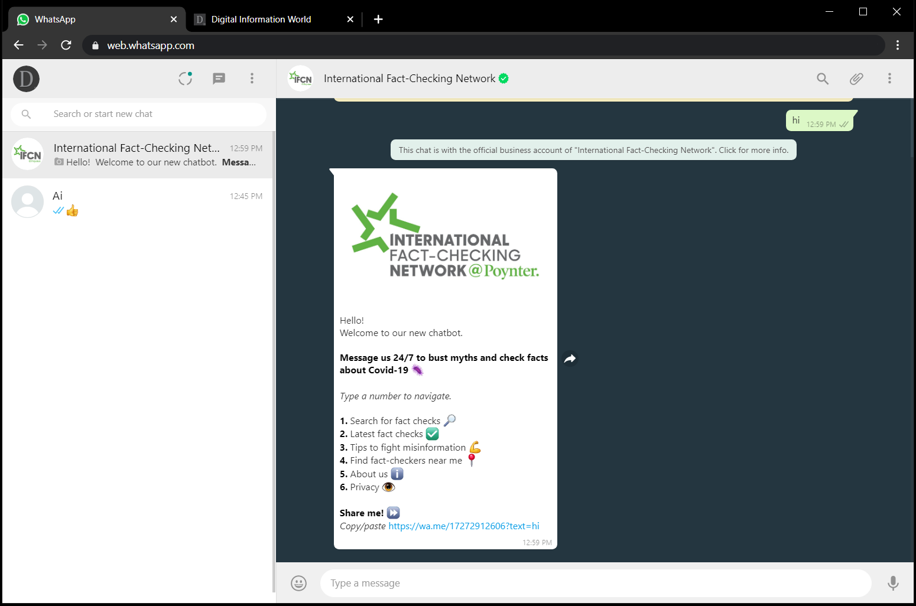Switch to Digital Information World tab

pos(274,19)
